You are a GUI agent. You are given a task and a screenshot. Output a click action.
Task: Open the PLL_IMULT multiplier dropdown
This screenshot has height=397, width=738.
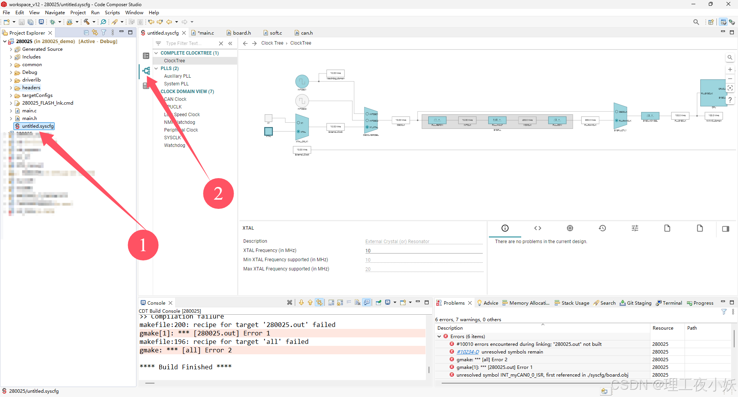click(497, 120)
